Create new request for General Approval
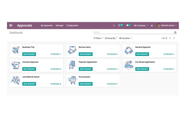The width and height of the screenshot is (188, 124). click(142, 54)
